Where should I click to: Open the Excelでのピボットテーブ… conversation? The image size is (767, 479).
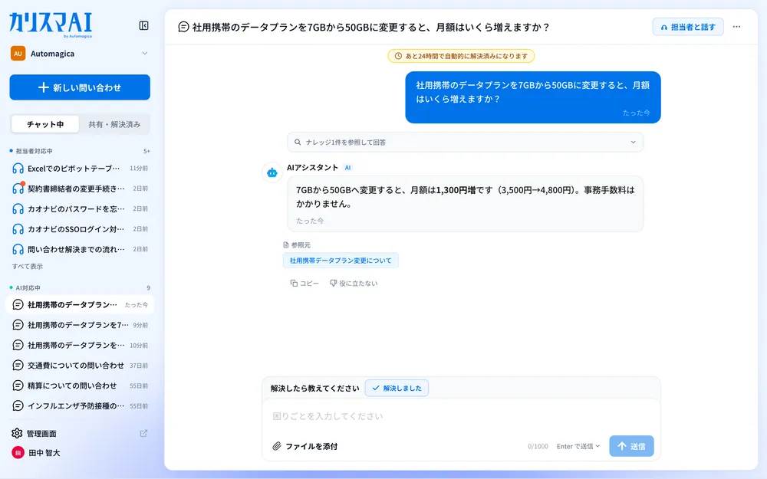[x=80, y=168]
